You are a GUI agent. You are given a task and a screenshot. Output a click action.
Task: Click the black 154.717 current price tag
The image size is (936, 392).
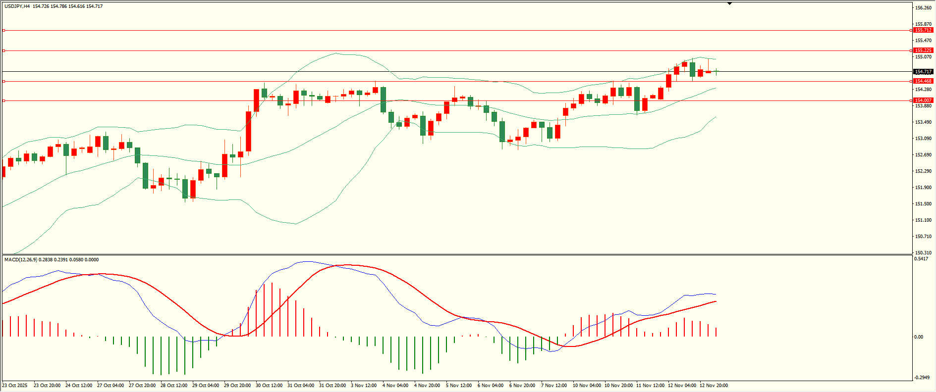(923, 72)
